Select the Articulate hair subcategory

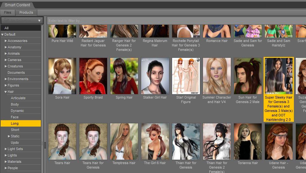pos(18,98)
